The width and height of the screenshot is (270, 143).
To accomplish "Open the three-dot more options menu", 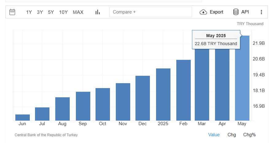I will point(261,12).
